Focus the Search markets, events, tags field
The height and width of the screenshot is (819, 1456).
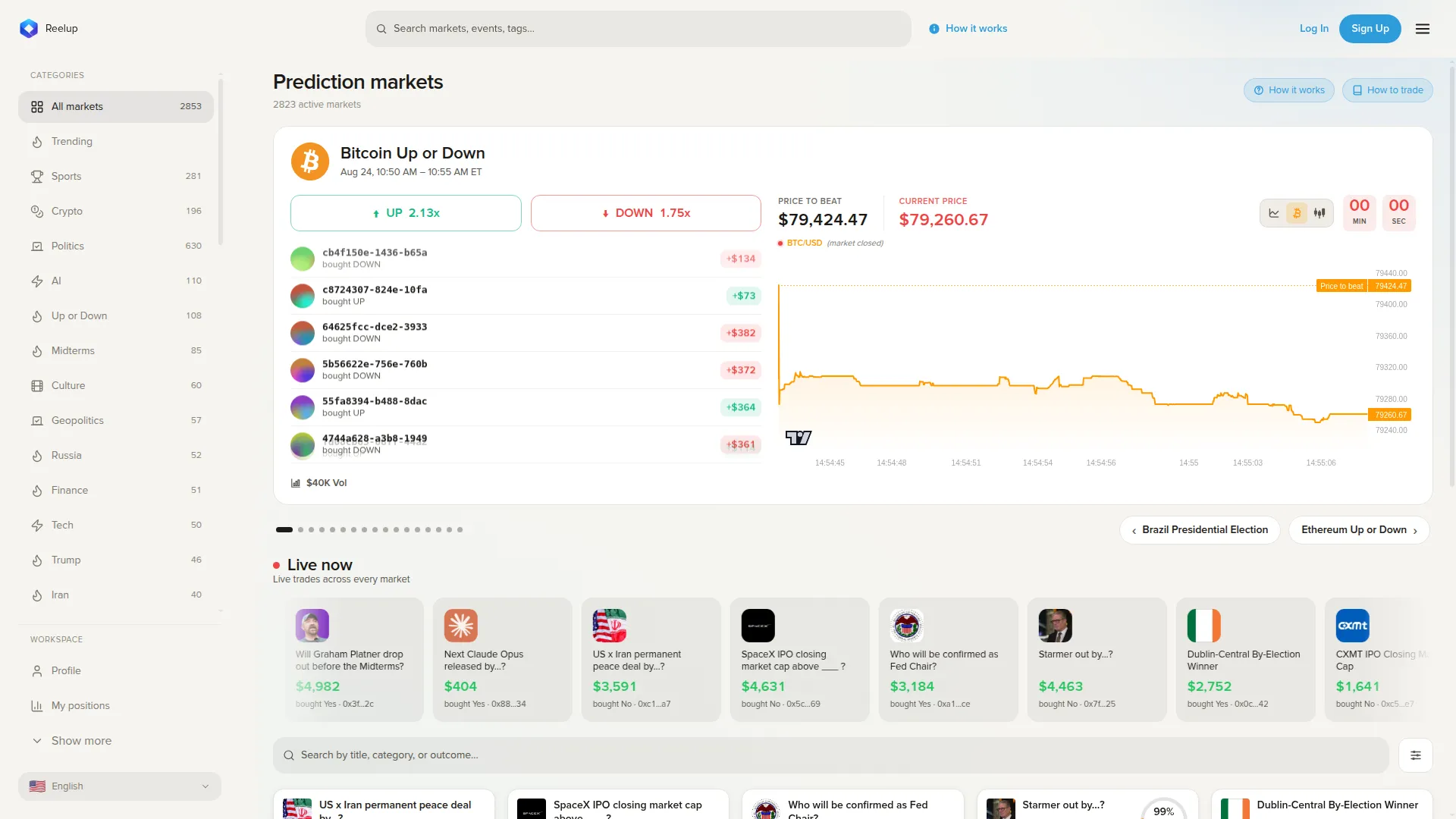pos(639,29)
